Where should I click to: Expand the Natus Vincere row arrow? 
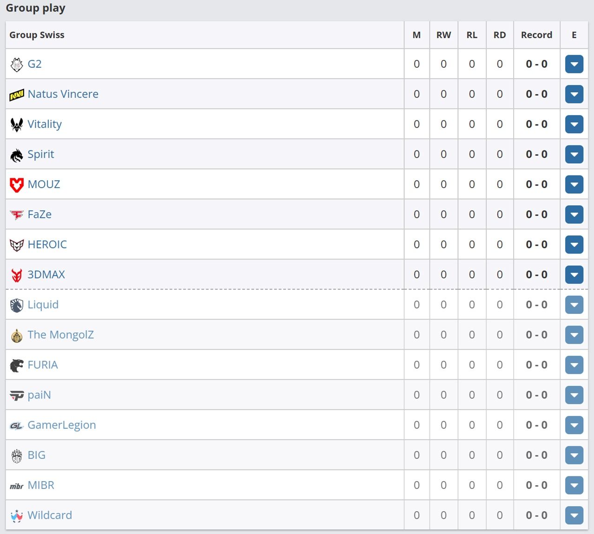tap(574, 94)
